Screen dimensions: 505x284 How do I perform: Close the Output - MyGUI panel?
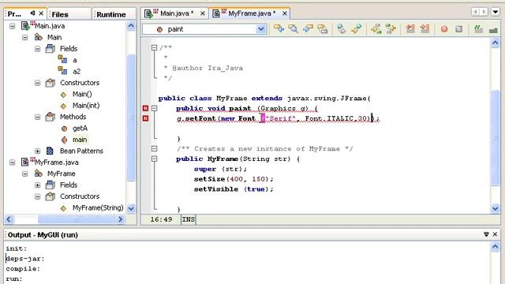tap(496, 235)
